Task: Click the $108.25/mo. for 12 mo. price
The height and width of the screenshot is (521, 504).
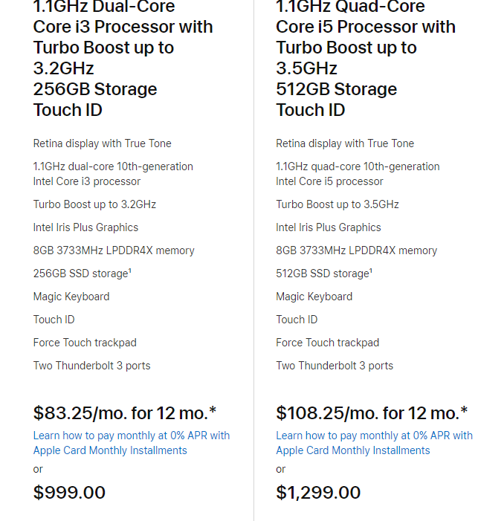Action: click(372, 413)
